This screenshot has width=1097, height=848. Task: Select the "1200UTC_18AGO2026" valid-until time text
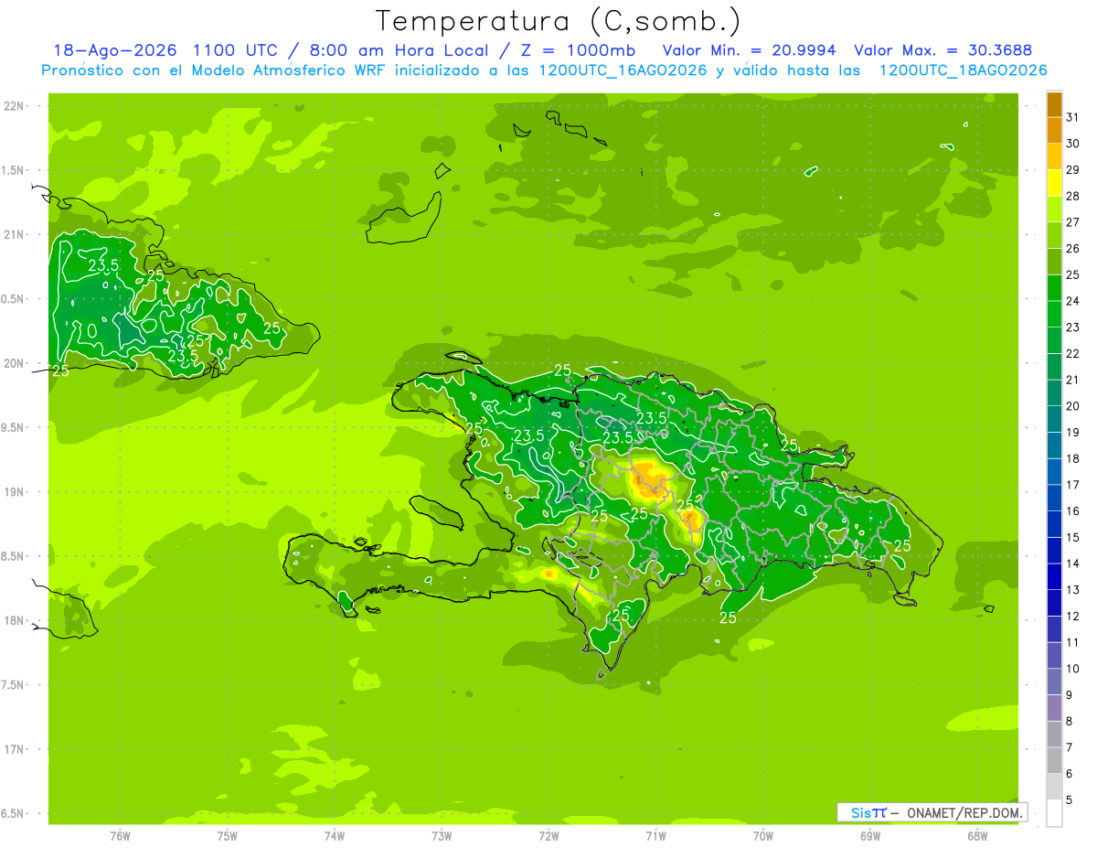963,70
